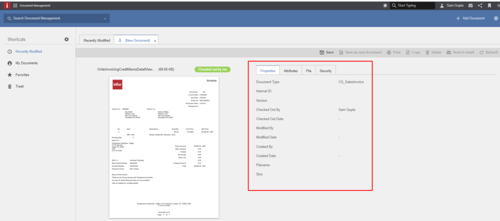Open the app launcher grid menu
The height and width of the screenshot is (221, 500).
(15, 5)
